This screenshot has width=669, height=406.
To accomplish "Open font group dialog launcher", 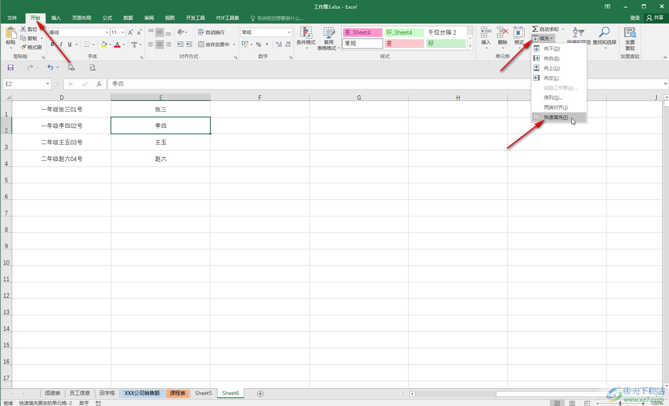I will [x=142, y=57].
